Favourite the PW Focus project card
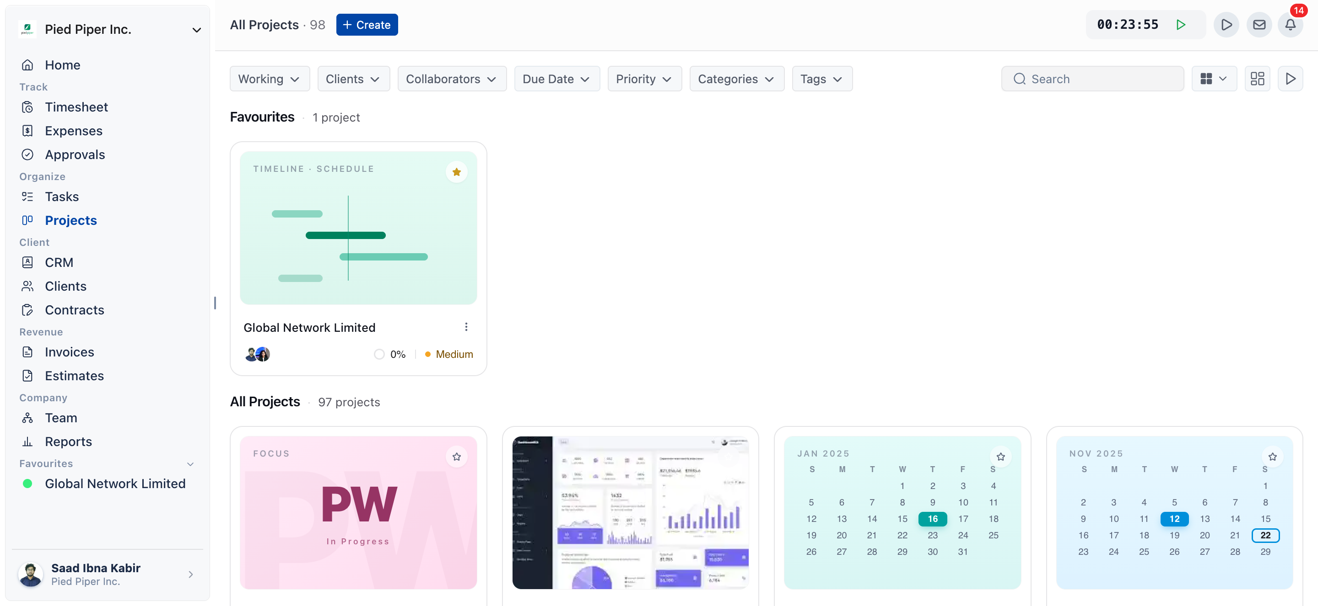Viewport: 1318px width, 606px height. click(456, 457)
